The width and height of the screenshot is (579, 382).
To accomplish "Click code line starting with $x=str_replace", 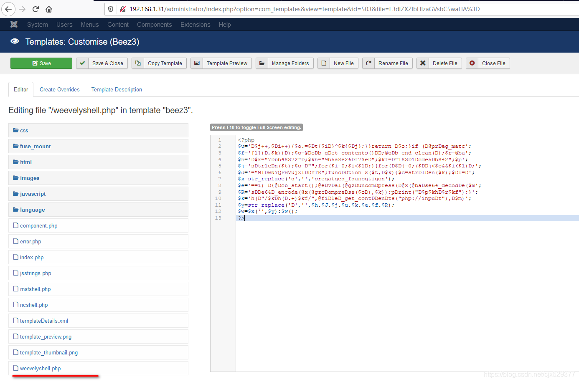I will pyautogui.click(x=316, y=179).
